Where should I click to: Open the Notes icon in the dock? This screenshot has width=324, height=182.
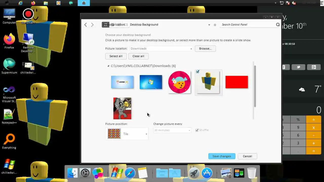(x=143, y=173)
